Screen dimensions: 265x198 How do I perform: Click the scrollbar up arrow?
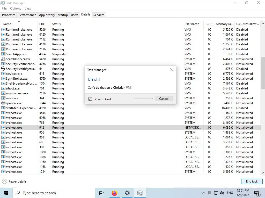pos(263,23)
